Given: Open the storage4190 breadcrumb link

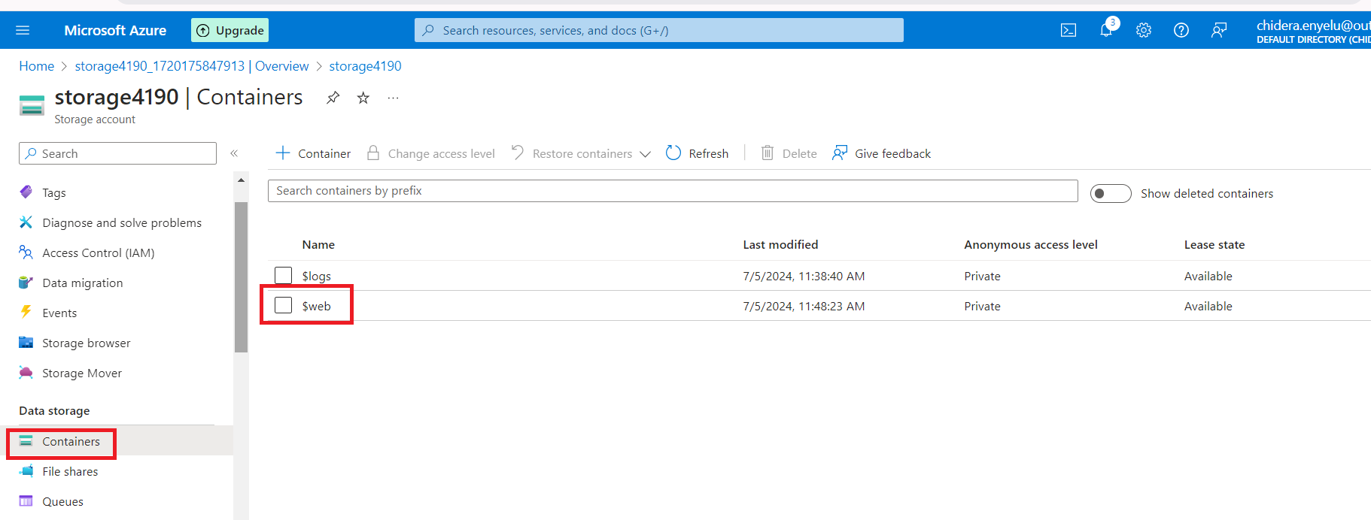Looking at the screenshot, I should tap(365, 66).
